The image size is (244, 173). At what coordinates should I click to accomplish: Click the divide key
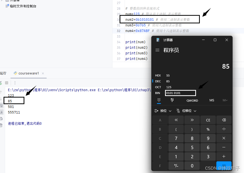tap(224, 129)
